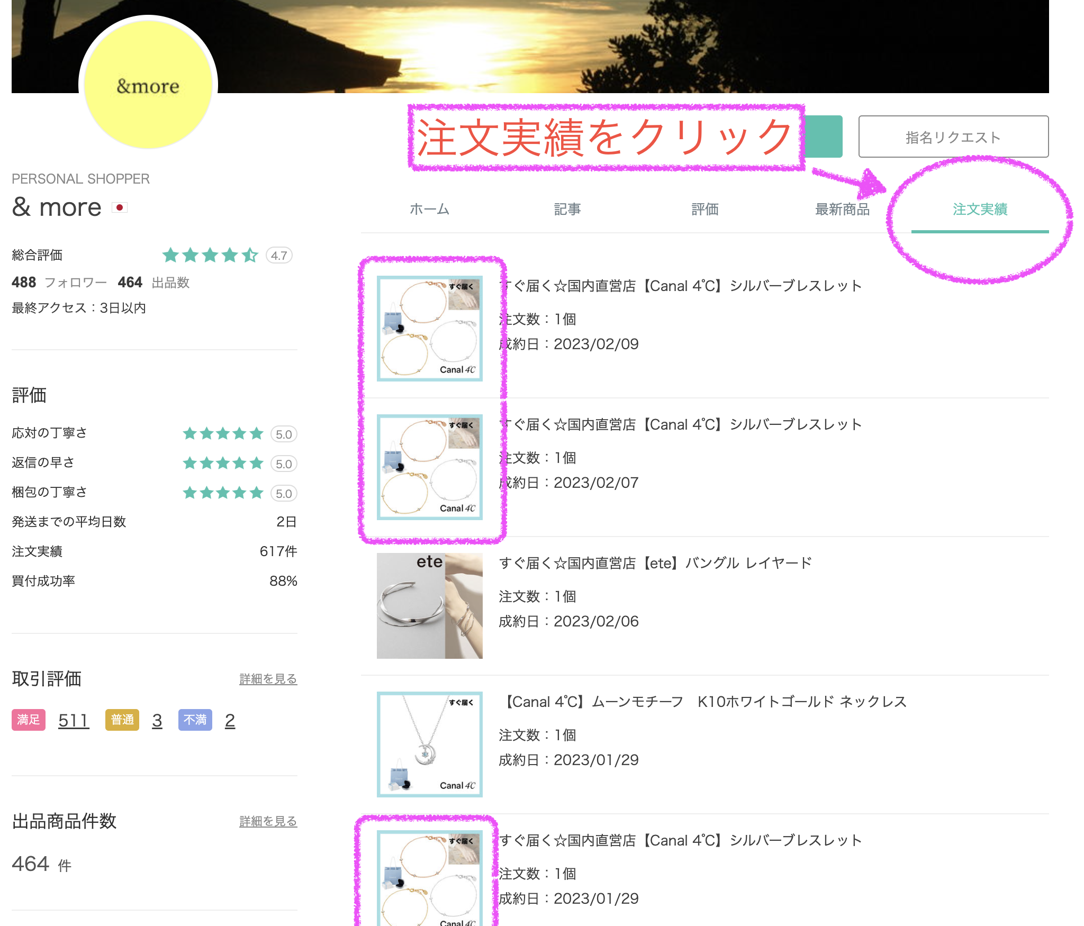Click the 買付成功率 88% value
The width and height of the screenshot is (1084, 926).
tap(283, 581)
